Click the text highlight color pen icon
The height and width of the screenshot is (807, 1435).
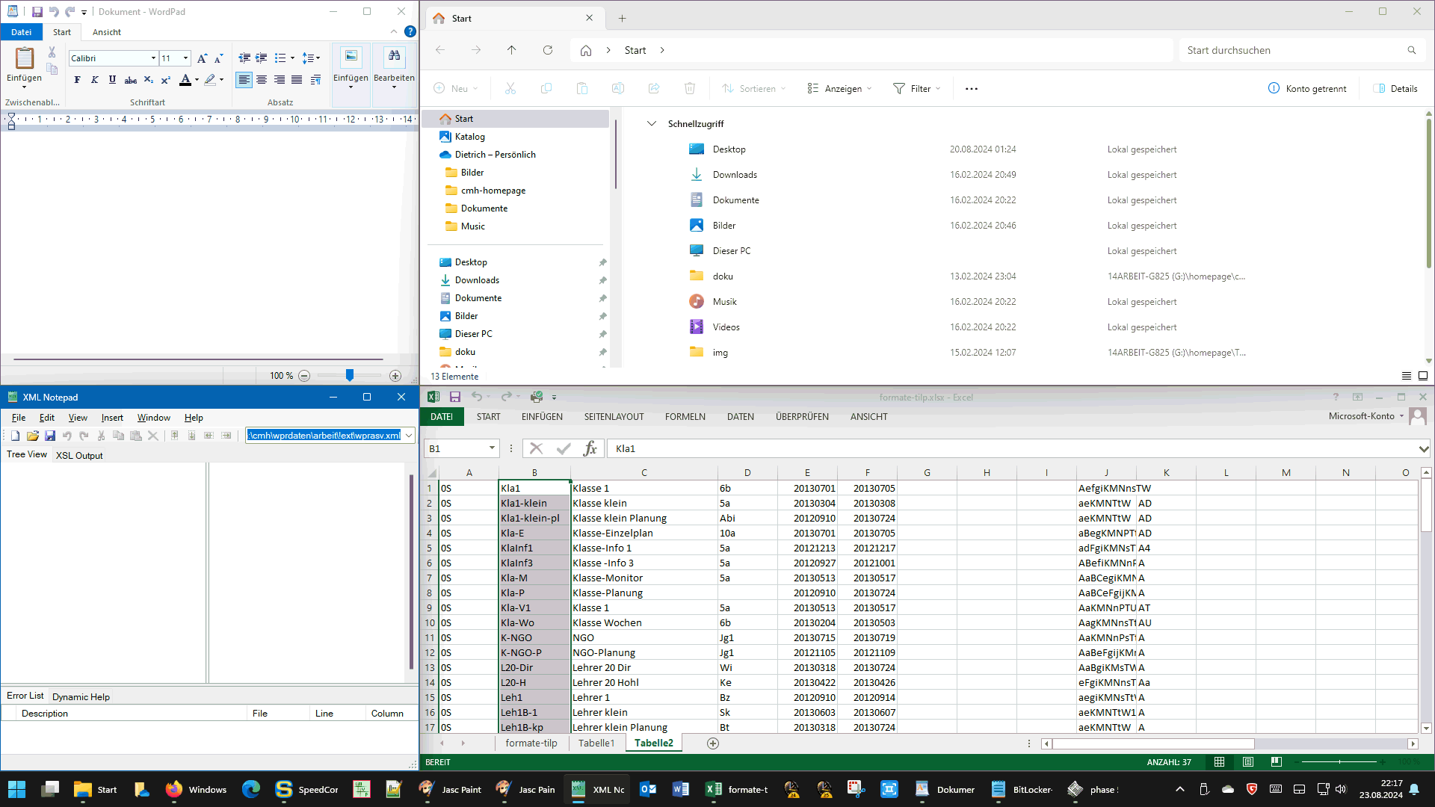(x=210, y=80)
